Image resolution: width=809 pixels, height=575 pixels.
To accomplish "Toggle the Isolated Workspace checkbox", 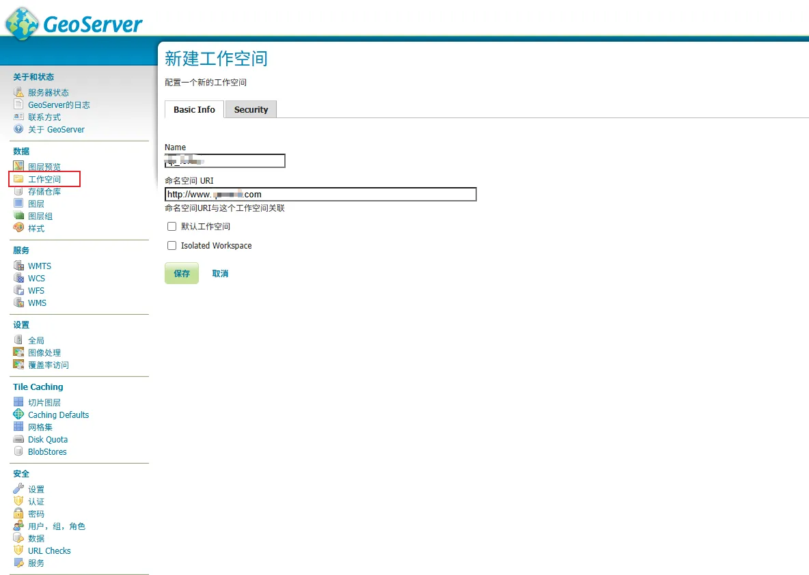I will point(172,246).
